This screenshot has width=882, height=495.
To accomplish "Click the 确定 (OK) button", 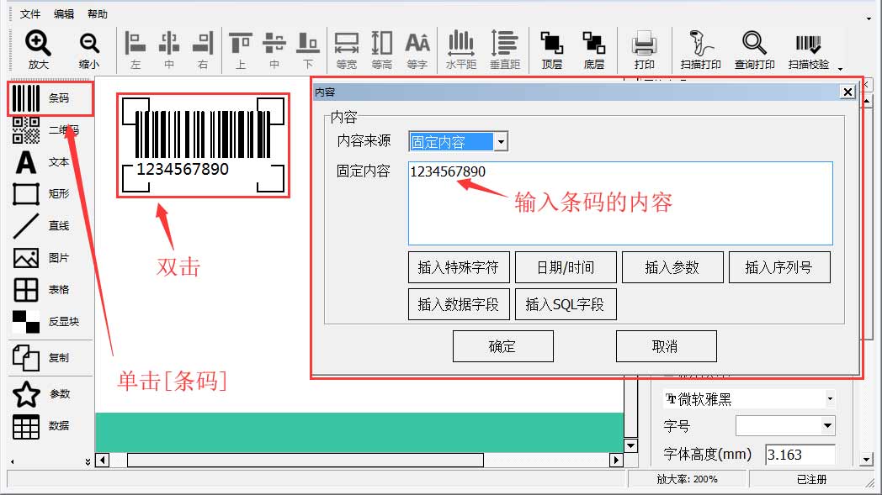I will (502, 346).
